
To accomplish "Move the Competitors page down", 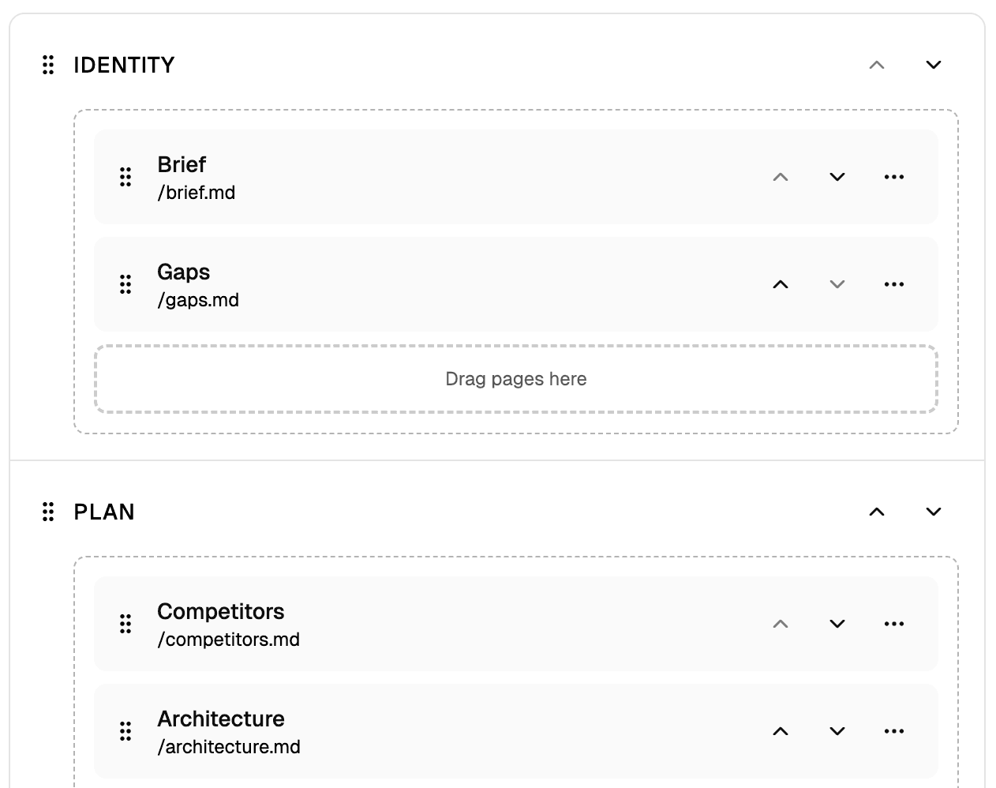I will (837, 623).
